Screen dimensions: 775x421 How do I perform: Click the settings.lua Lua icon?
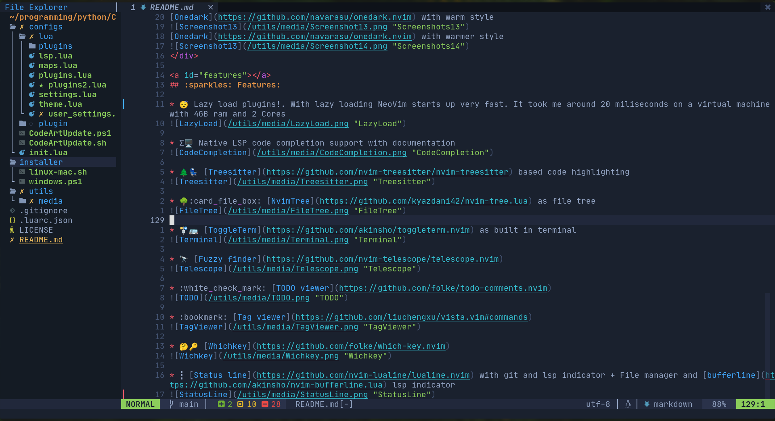[32, 95]
